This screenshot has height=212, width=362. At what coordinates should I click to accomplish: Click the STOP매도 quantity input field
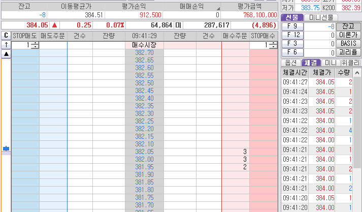21,45
